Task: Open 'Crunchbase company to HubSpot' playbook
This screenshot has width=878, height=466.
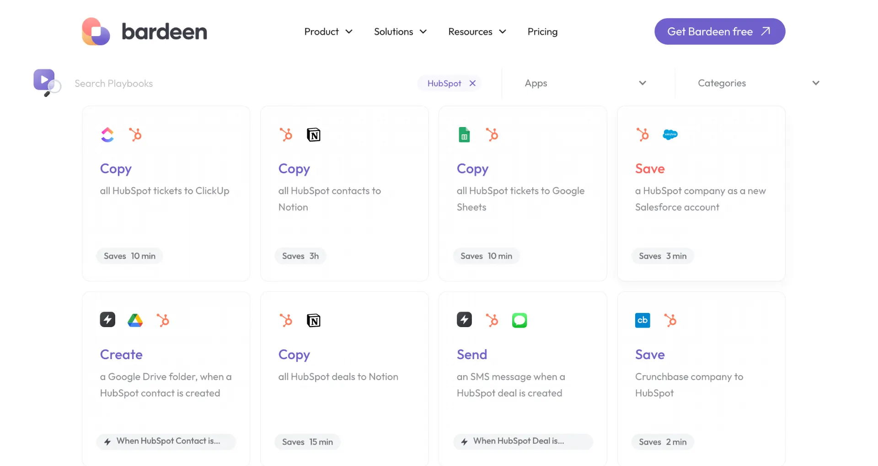Action: [x=701, y=379]
